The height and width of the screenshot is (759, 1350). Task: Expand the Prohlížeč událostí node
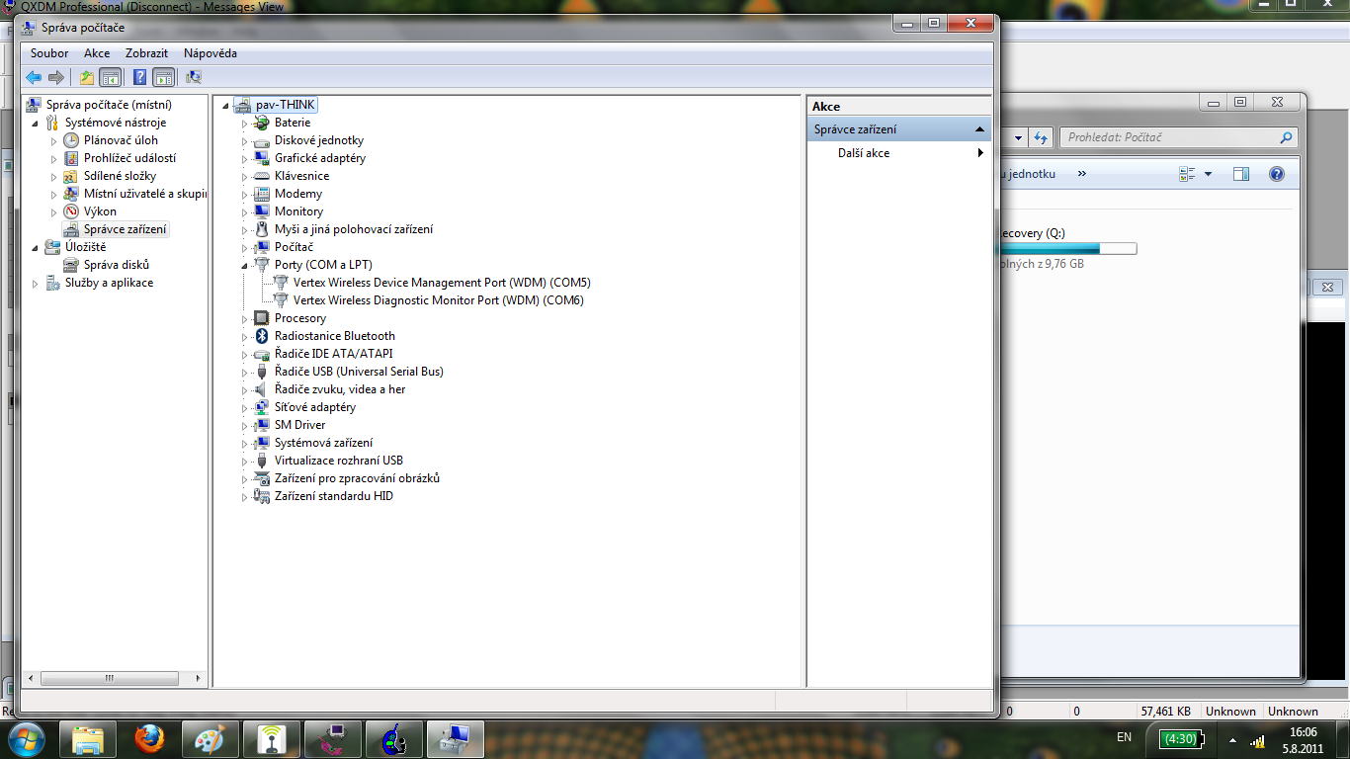point(54,159)
